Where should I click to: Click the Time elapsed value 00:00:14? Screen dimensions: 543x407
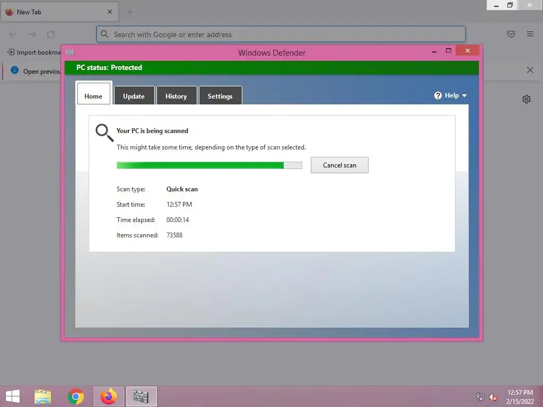(178, 220)
